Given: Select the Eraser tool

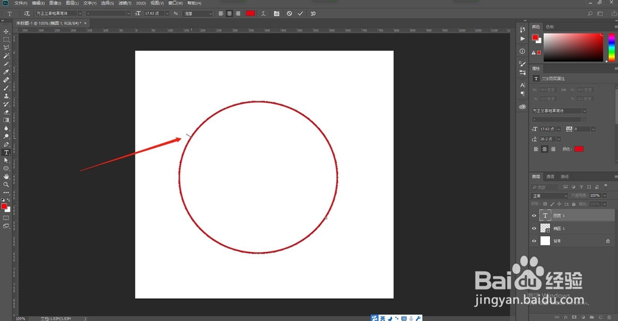Looking at the screenshot, I should click(x=6, y=112).
